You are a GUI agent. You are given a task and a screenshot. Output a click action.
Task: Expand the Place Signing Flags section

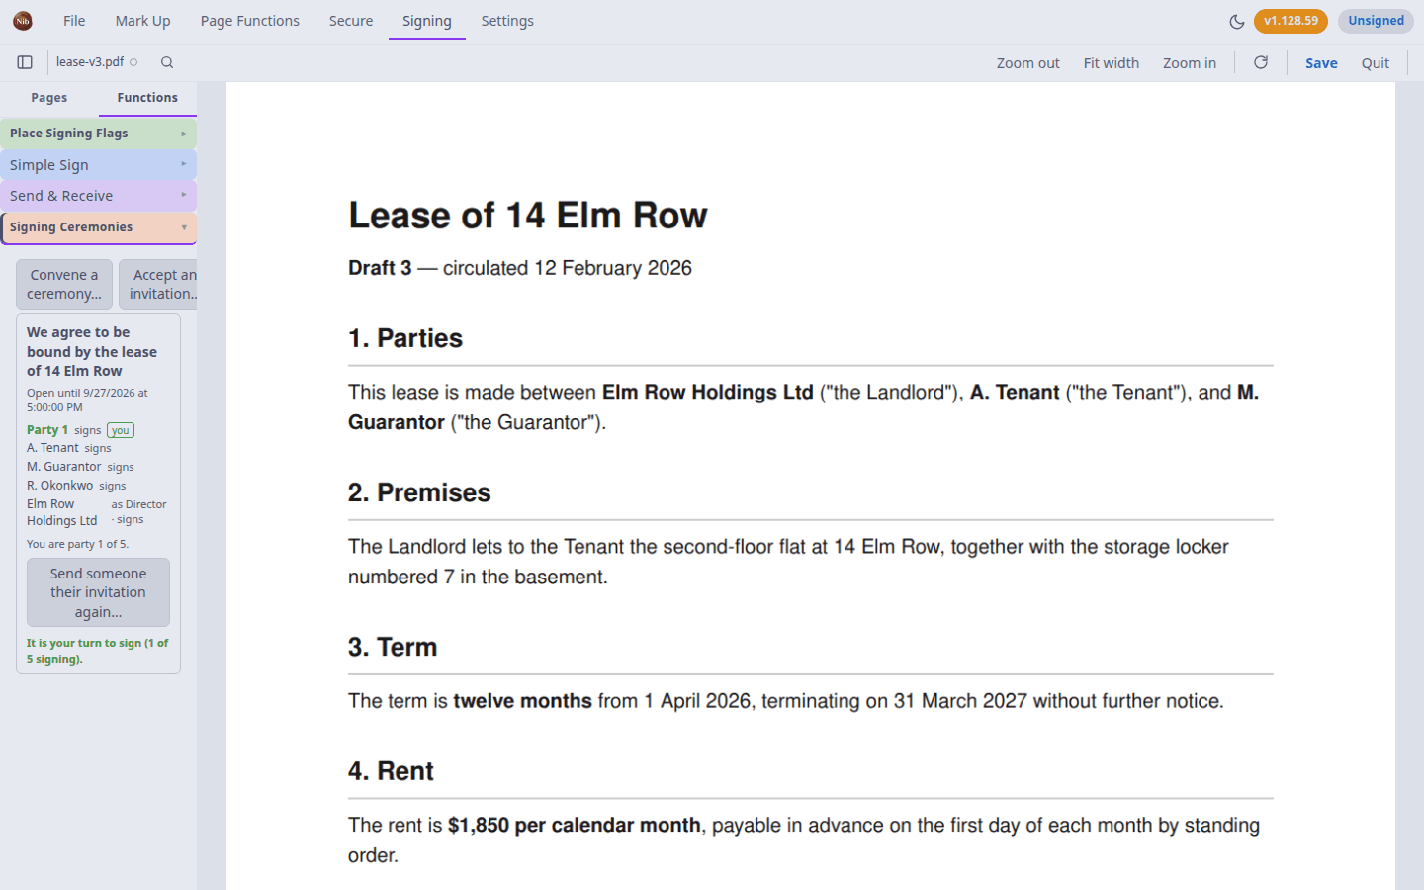[98, 133]
